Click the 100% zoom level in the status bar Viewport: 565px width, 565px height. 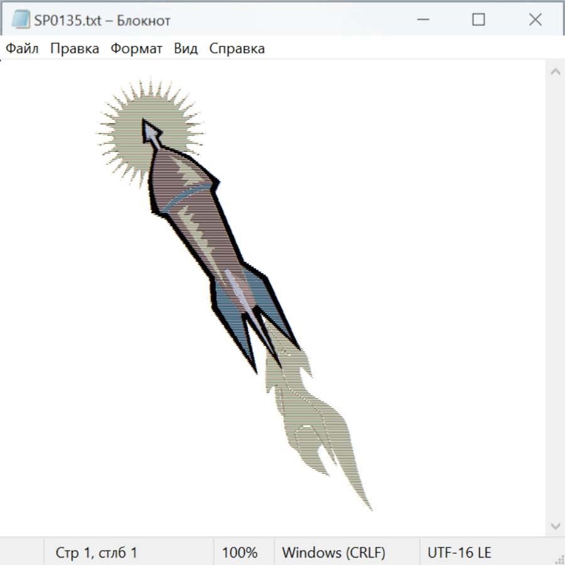(x=240, y=553)
